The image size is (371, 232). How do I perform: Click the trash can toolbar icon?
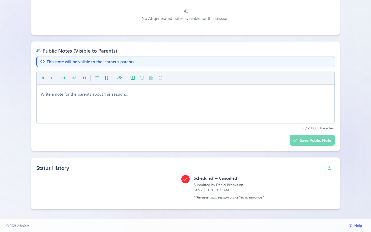point(161,78)
